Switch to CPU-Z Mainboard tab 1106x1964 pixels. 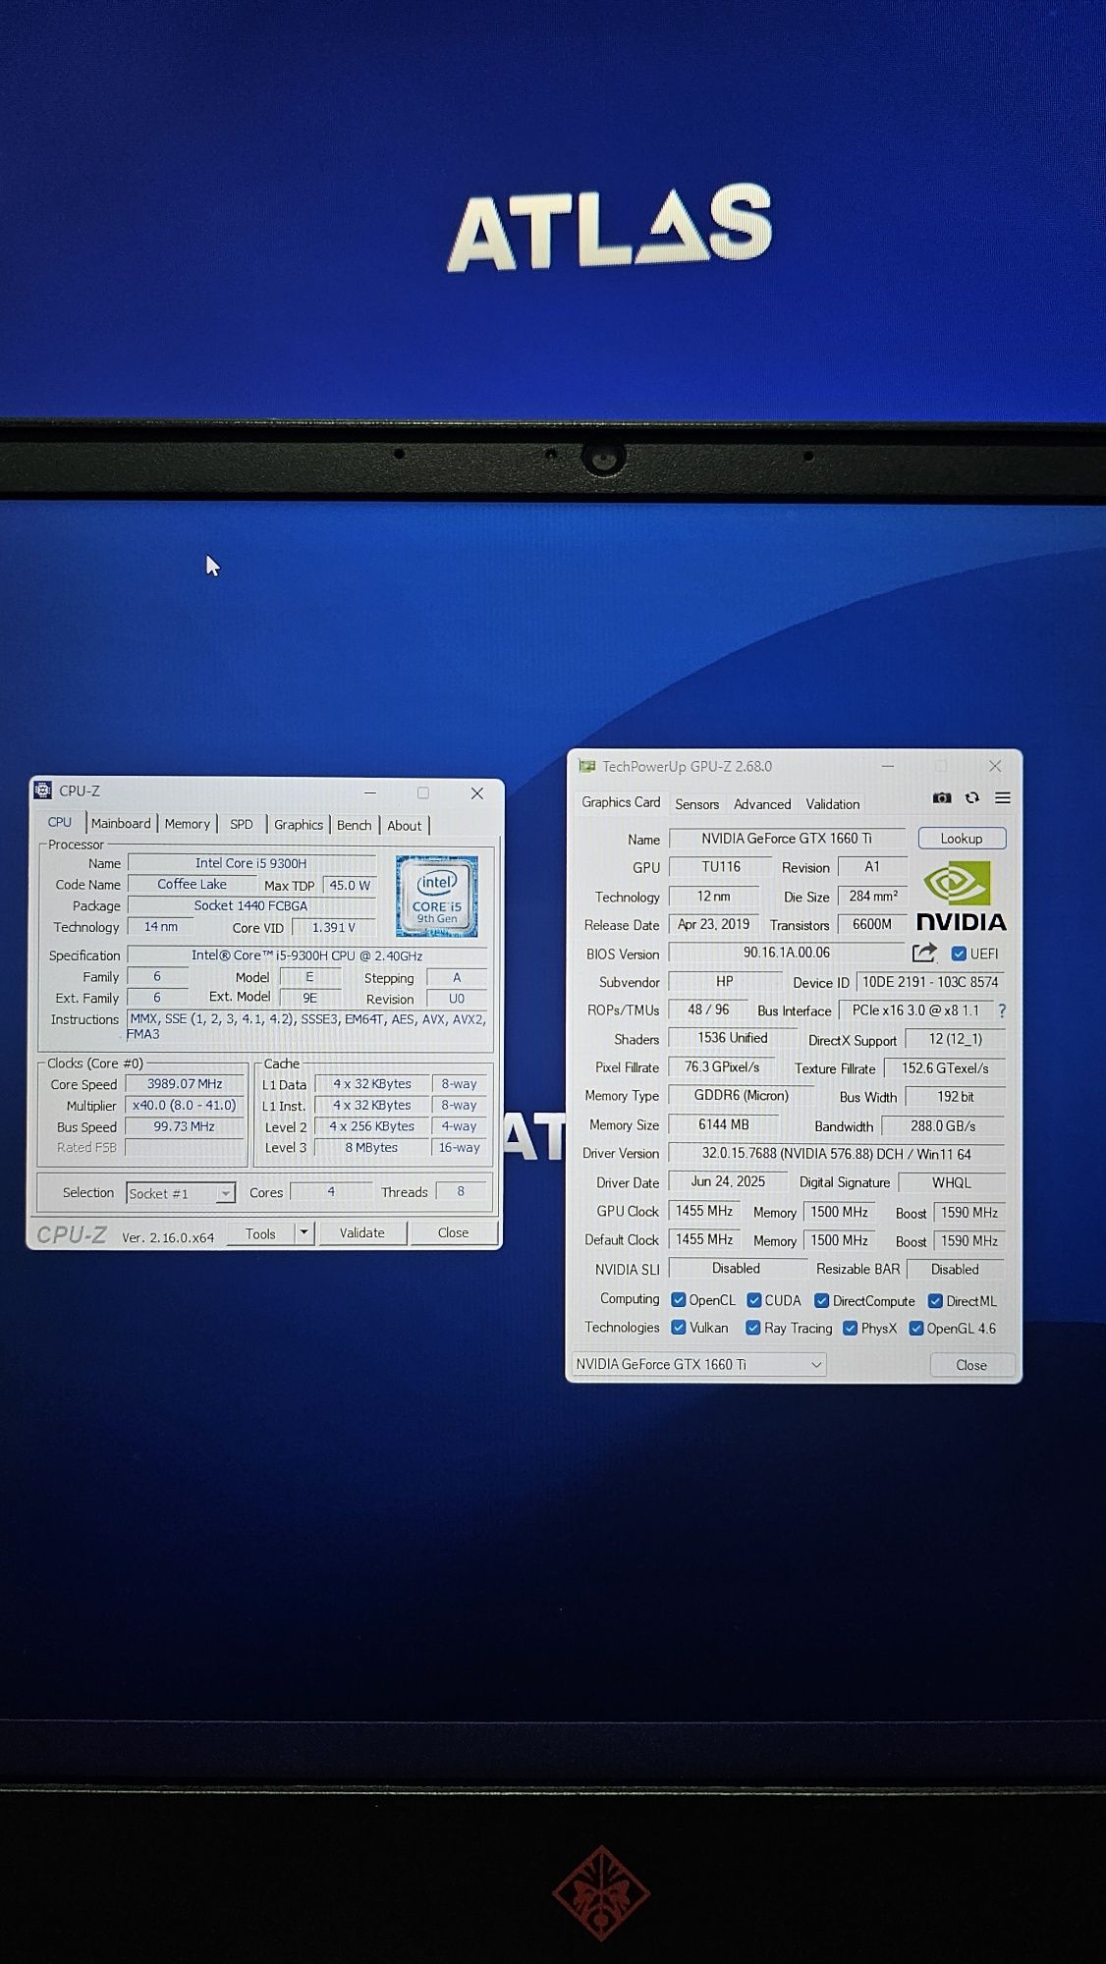click(x=121, y=824)
